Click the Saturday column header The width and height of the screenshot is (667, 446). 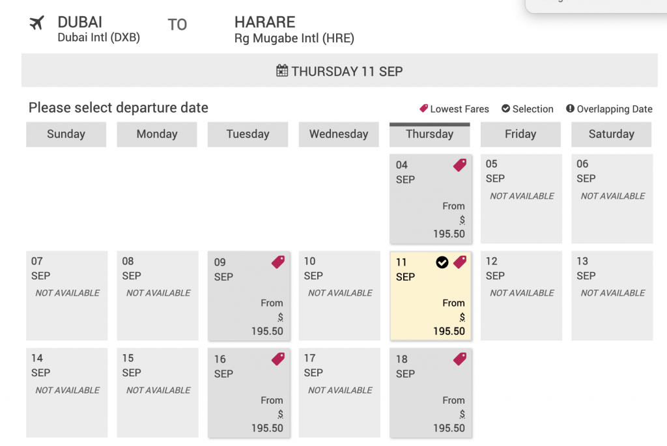coord(611,134)
